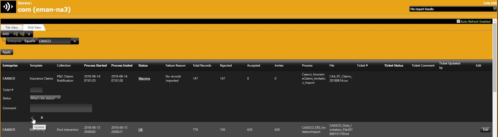The image size is (498, 137).
Task: Remove the AND filter group
Action: 29,34
